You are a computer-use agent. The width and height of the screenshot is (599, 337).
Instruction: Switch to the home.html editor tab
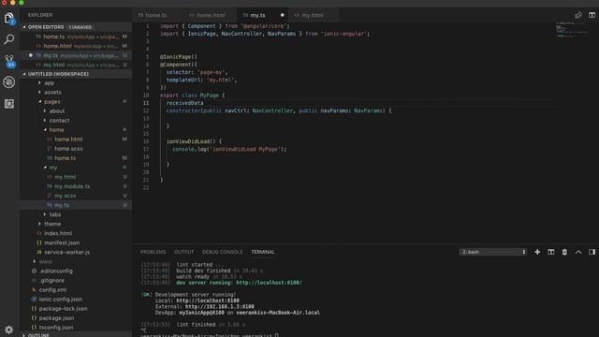[x=210, y=15]
